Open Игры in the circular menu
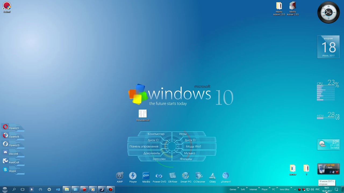 click(x=183, y=134)
